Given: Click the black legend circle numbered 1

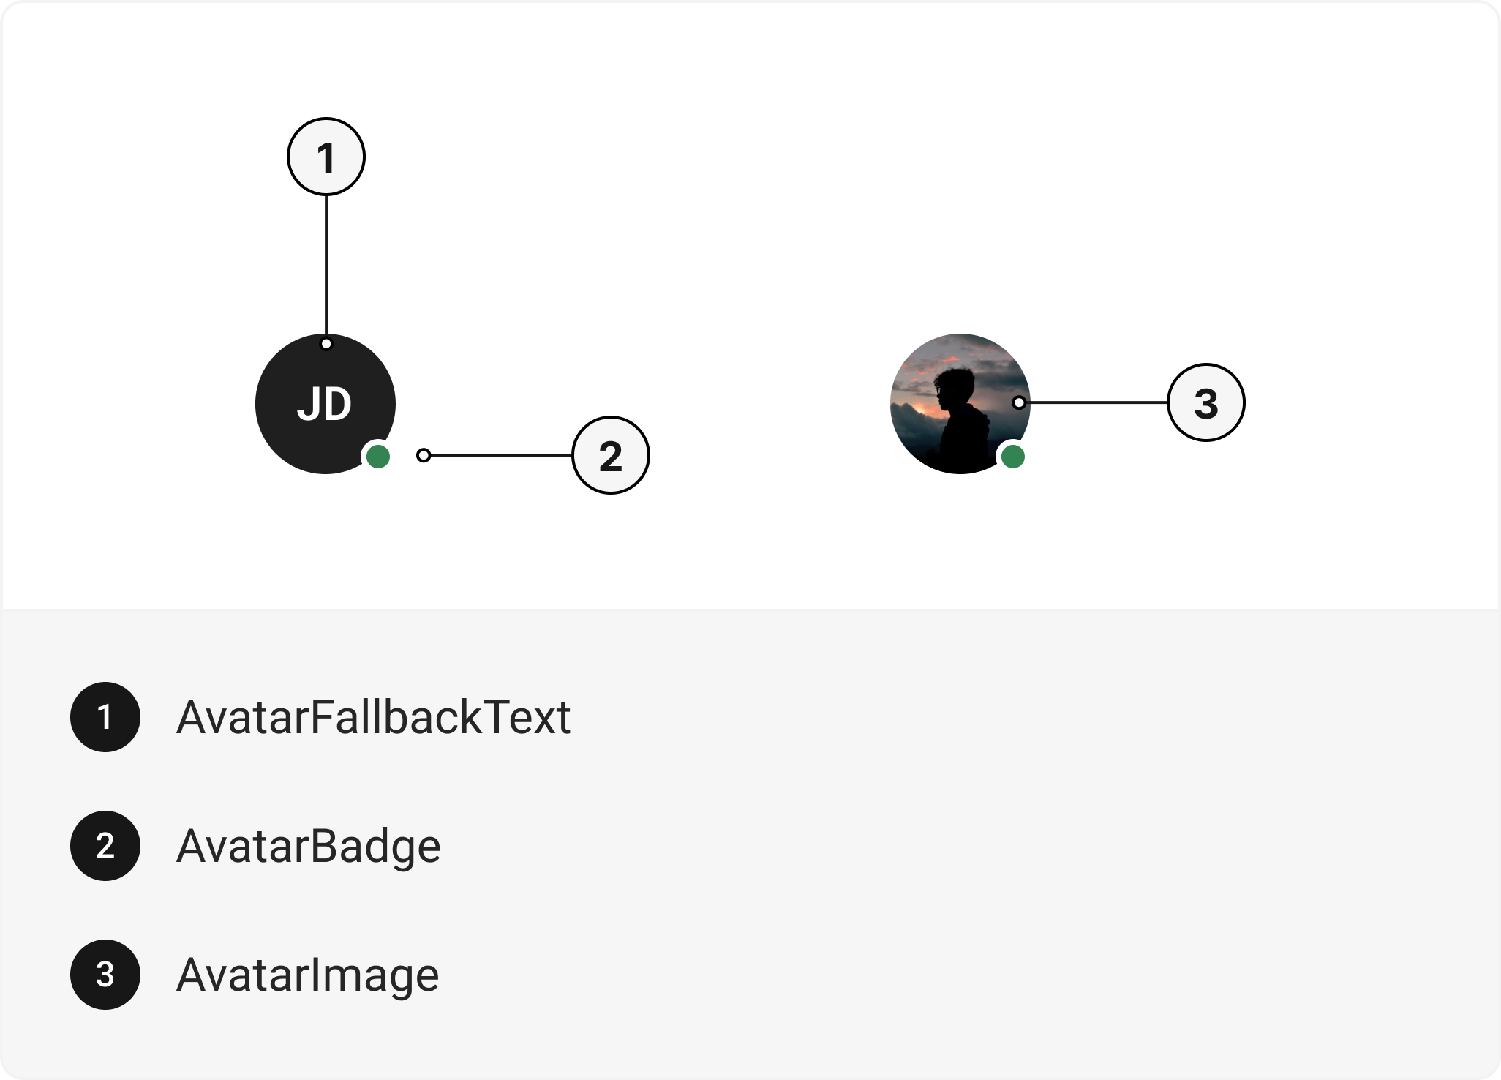Looking at the screenshot, I should (x=105, y=717).
